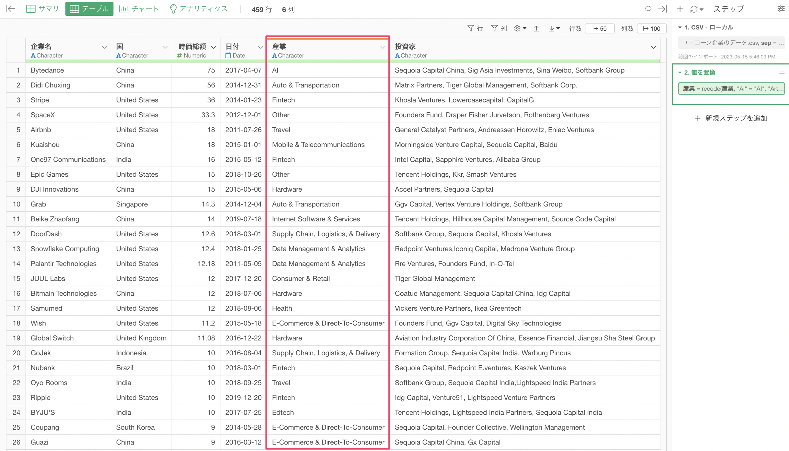
Task: Select the Sequoia Capital China, Gx Capital cell
Action: click(525, 442)
